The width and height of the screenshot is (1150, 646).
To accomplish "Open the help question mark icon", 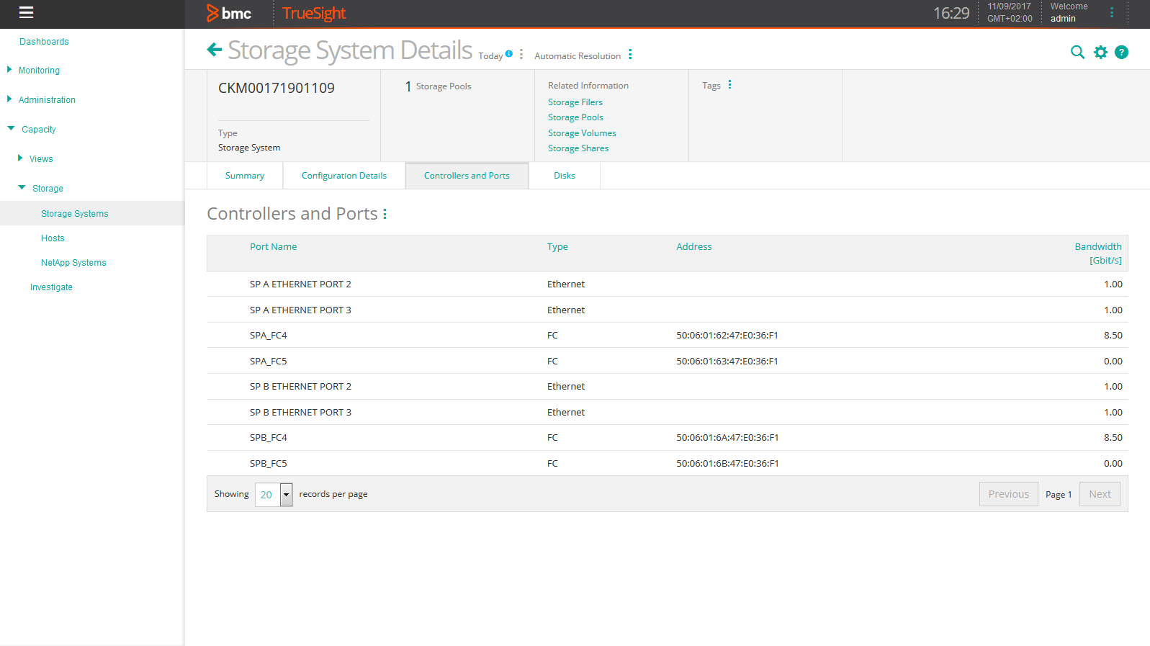I will tap(1121, 52).
